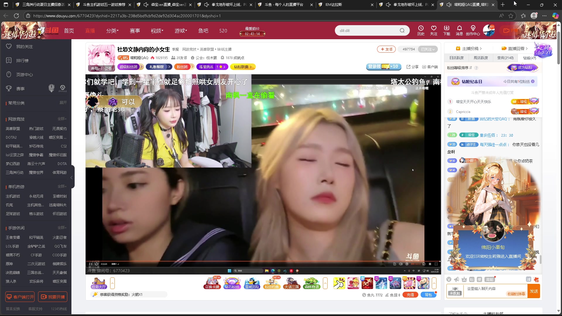This screenshot has width=562, height=316.
Task: Open the 消息 bell notifications icon
Action: coord(459,30)
